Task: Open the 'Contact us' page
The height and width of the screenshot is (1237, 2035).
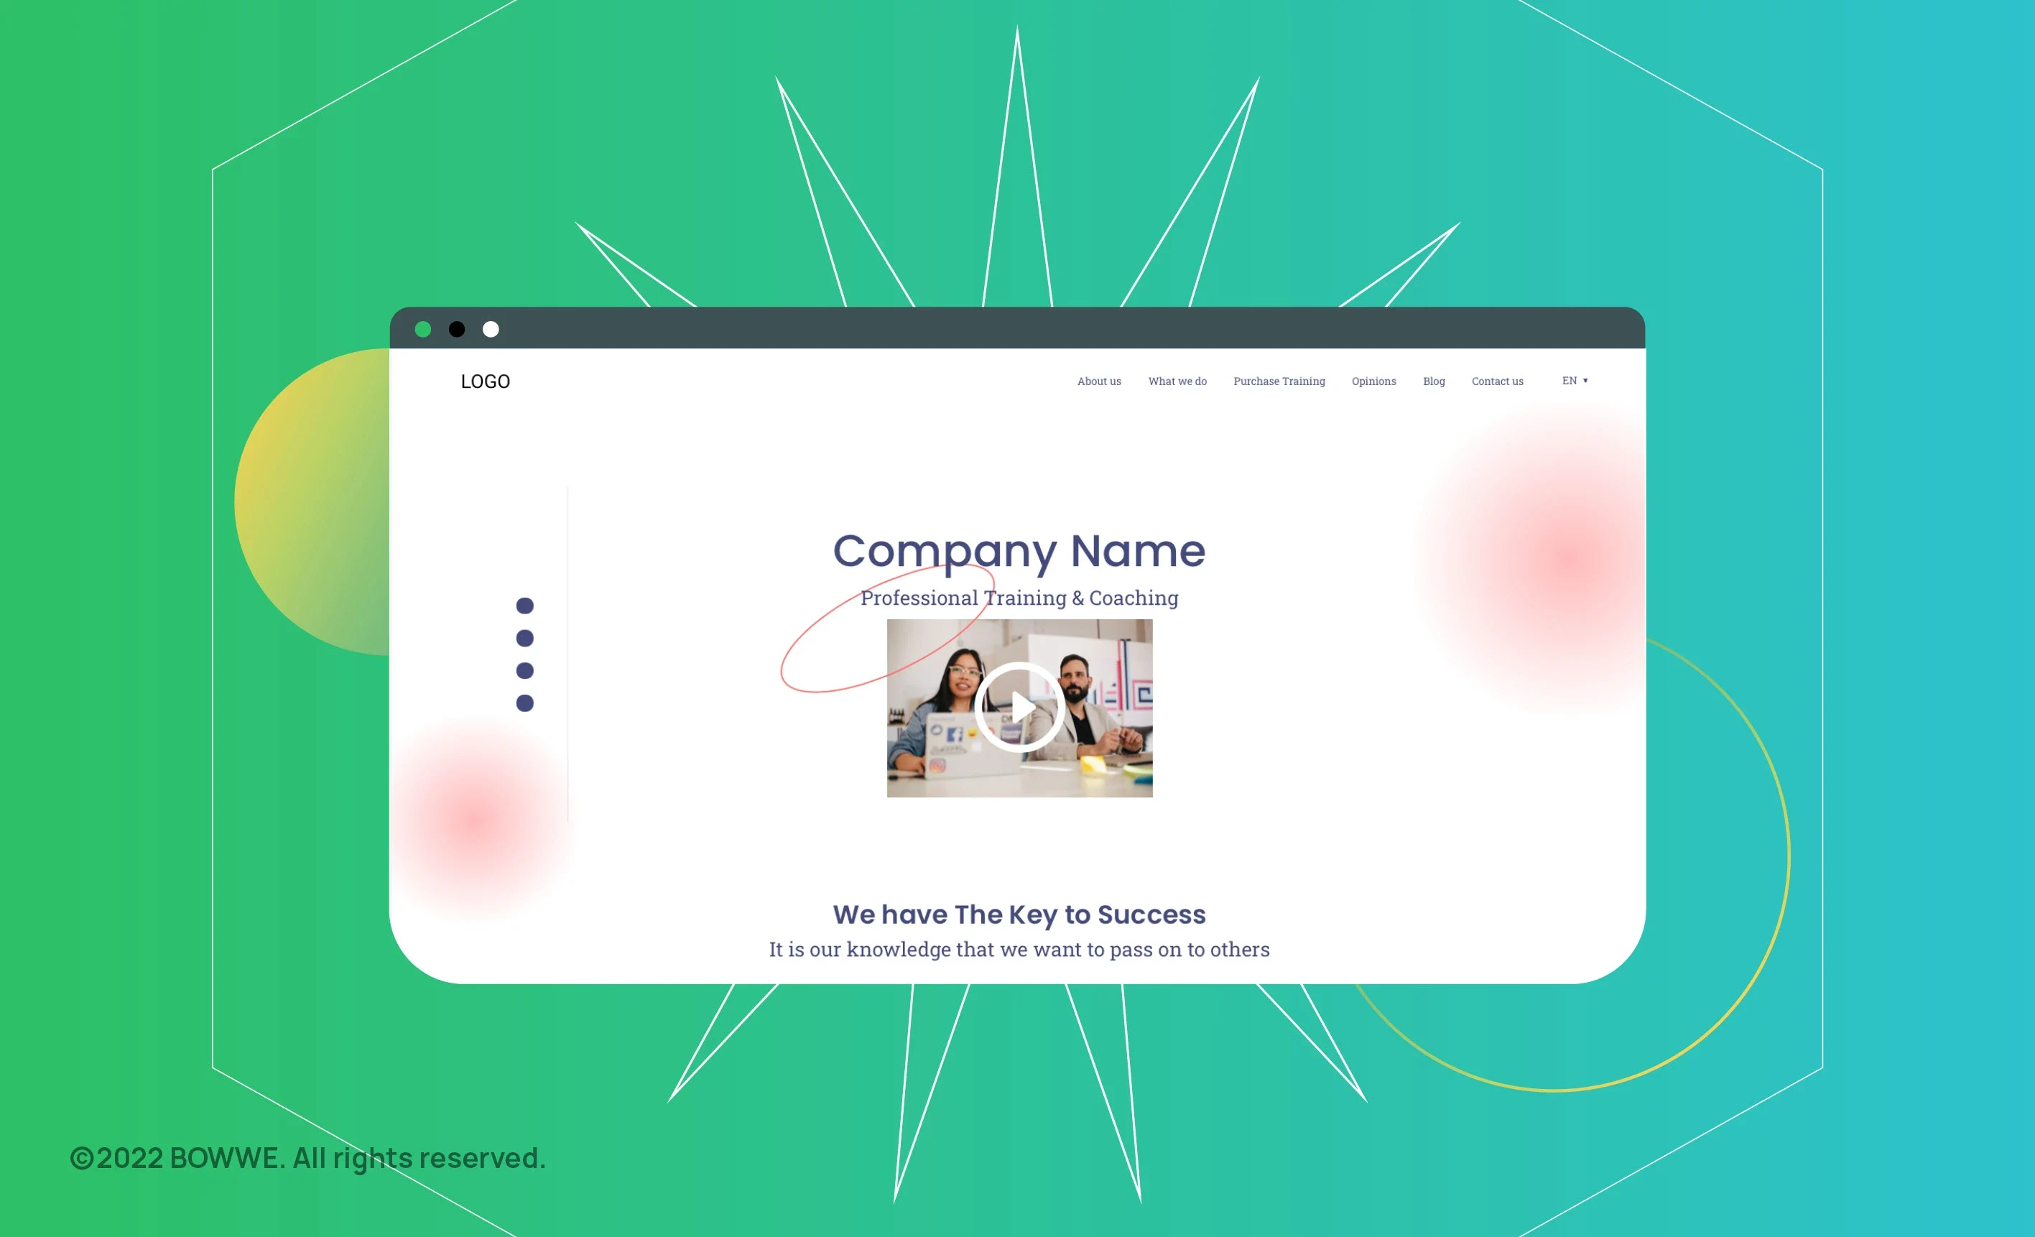Action: 1497,381
